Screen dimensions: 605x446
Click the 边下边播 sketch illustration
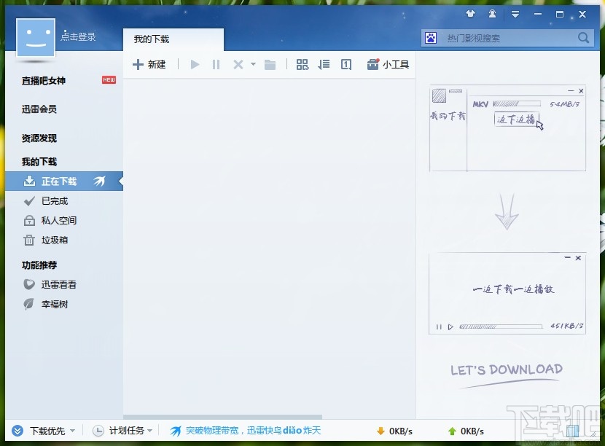[x=507, y=128]
